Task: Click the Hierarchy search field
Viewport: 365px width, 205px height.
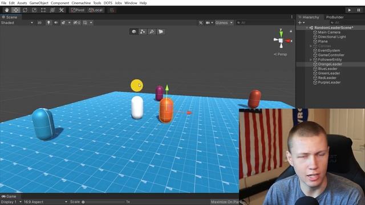Action: pos(347,23)
